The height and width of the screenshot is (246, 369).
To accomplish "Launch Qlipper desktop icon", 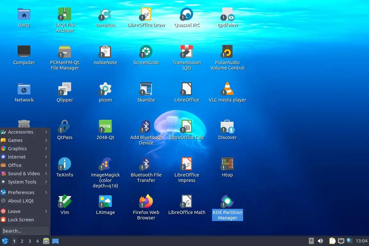I will coord(65,89).
